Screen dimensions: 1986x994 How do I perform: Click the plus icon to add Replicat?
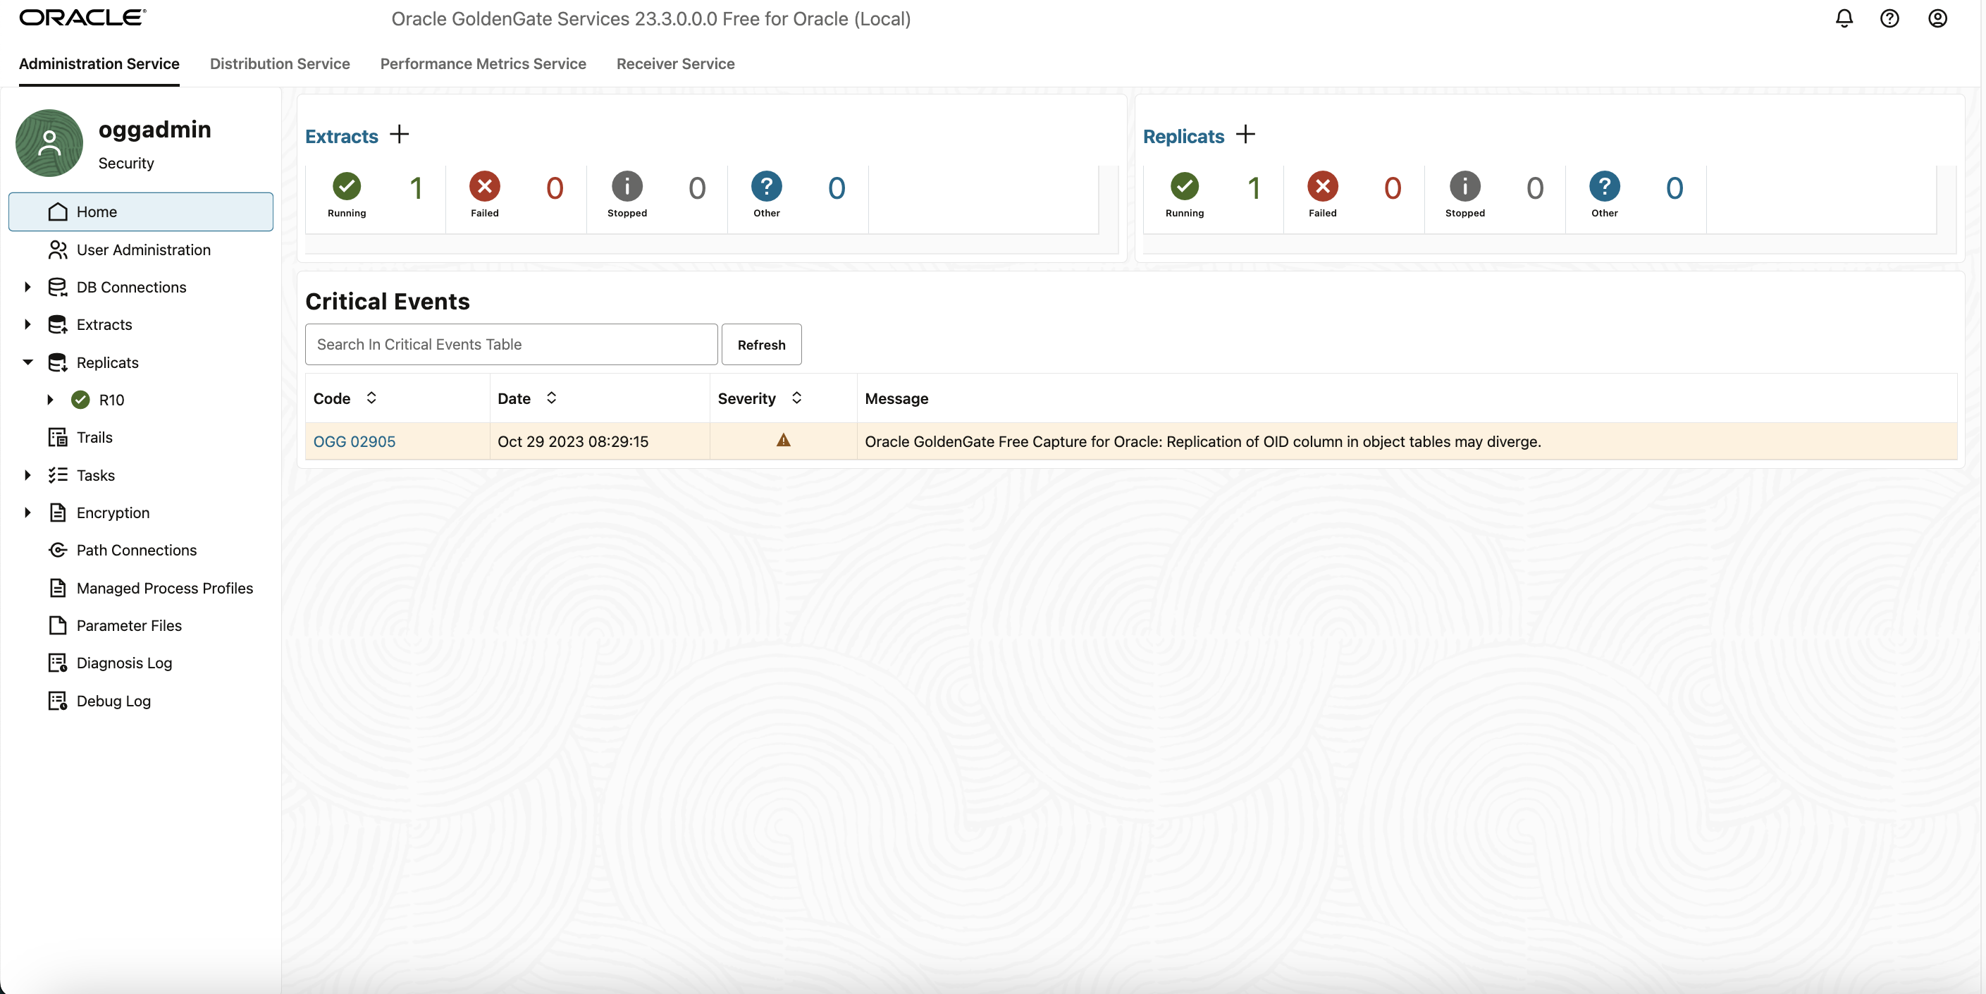coord(1245,135)
